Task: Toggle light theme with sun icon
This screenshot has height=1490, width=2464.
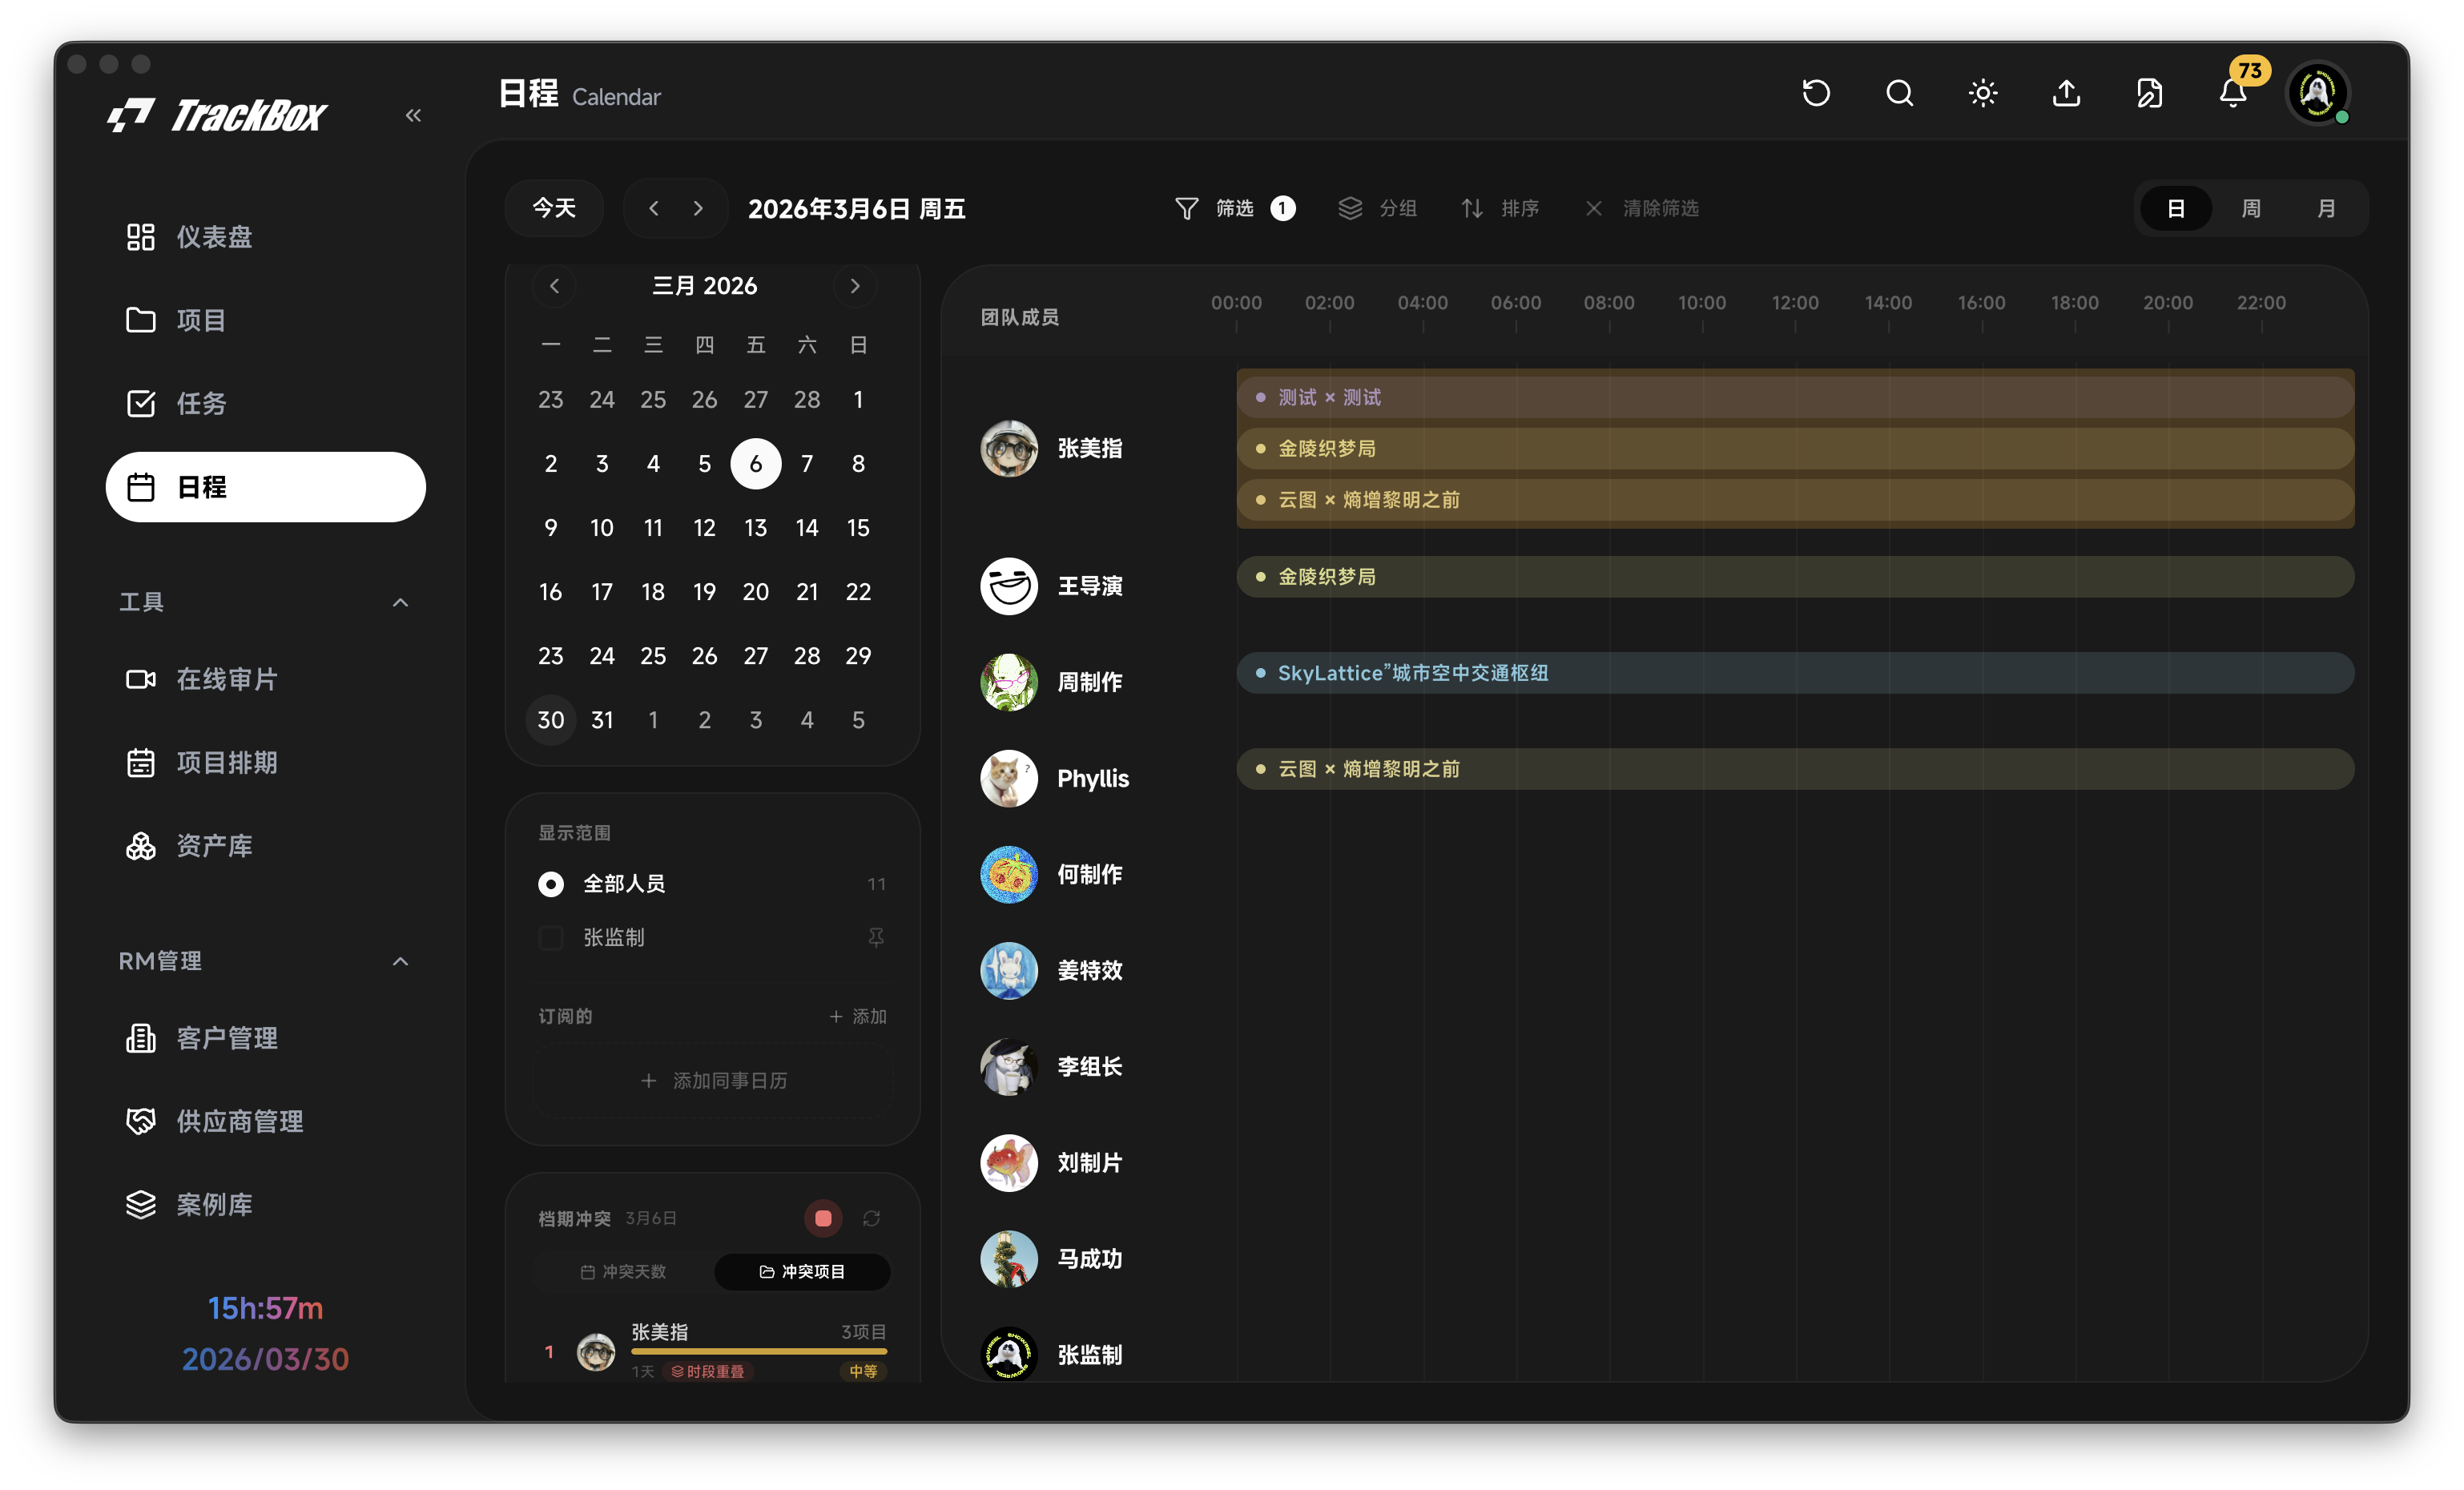Action: click(1983, 94)
